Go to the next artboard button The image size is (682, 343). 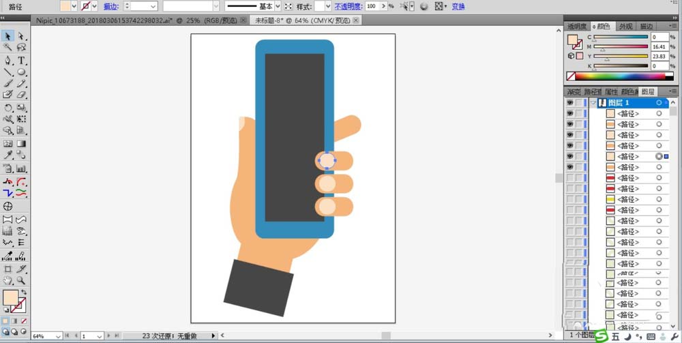pos(108,335)
